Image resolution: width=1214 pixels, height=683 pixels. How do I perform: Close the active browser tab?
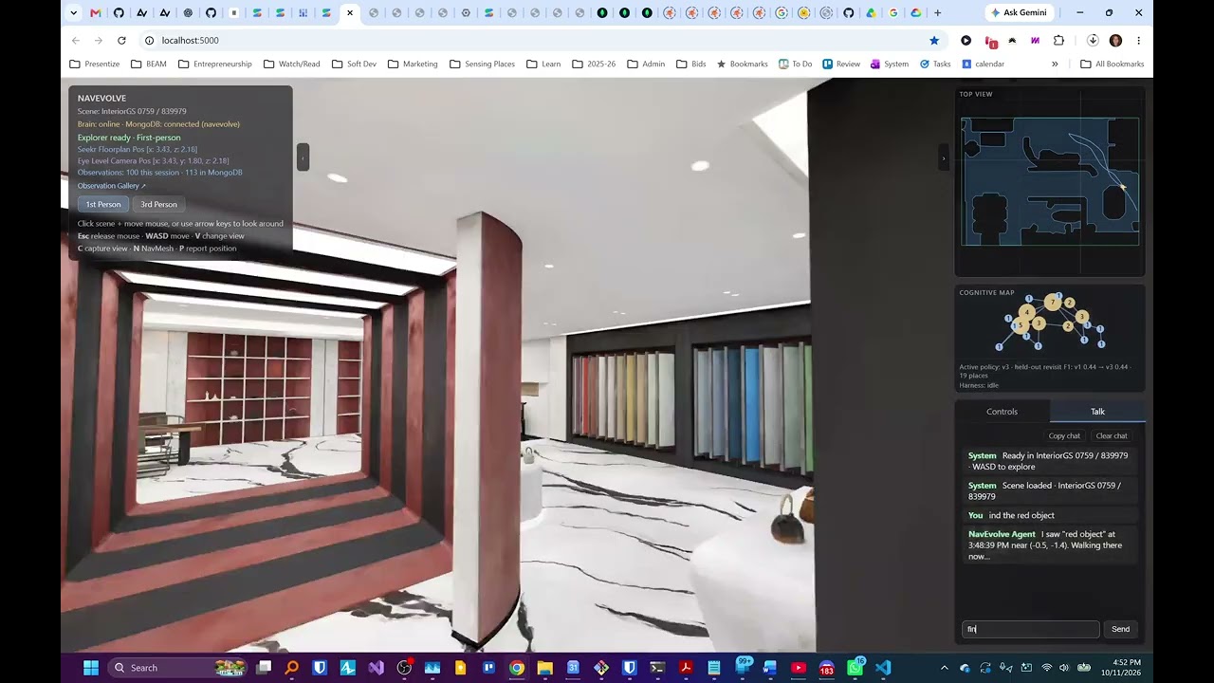(350, 13)
